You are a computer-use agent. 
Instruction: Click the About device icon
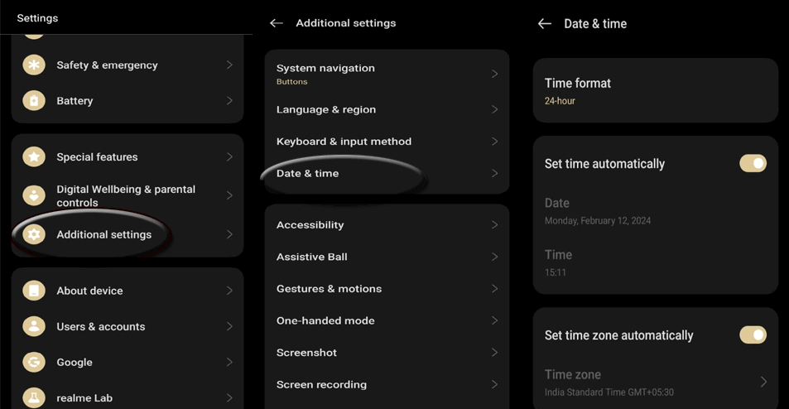(34, 291)
